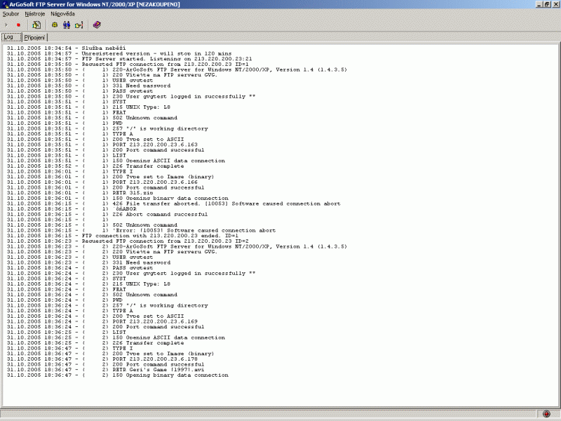Click the red status icon in the status bar

pos(546,414)
